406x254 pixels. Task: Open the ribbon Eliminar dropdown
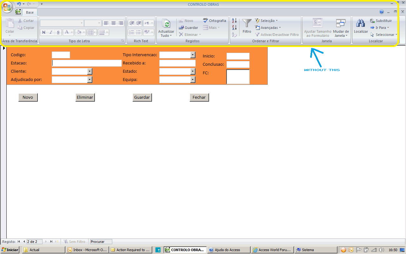click(x=190, y=35)
